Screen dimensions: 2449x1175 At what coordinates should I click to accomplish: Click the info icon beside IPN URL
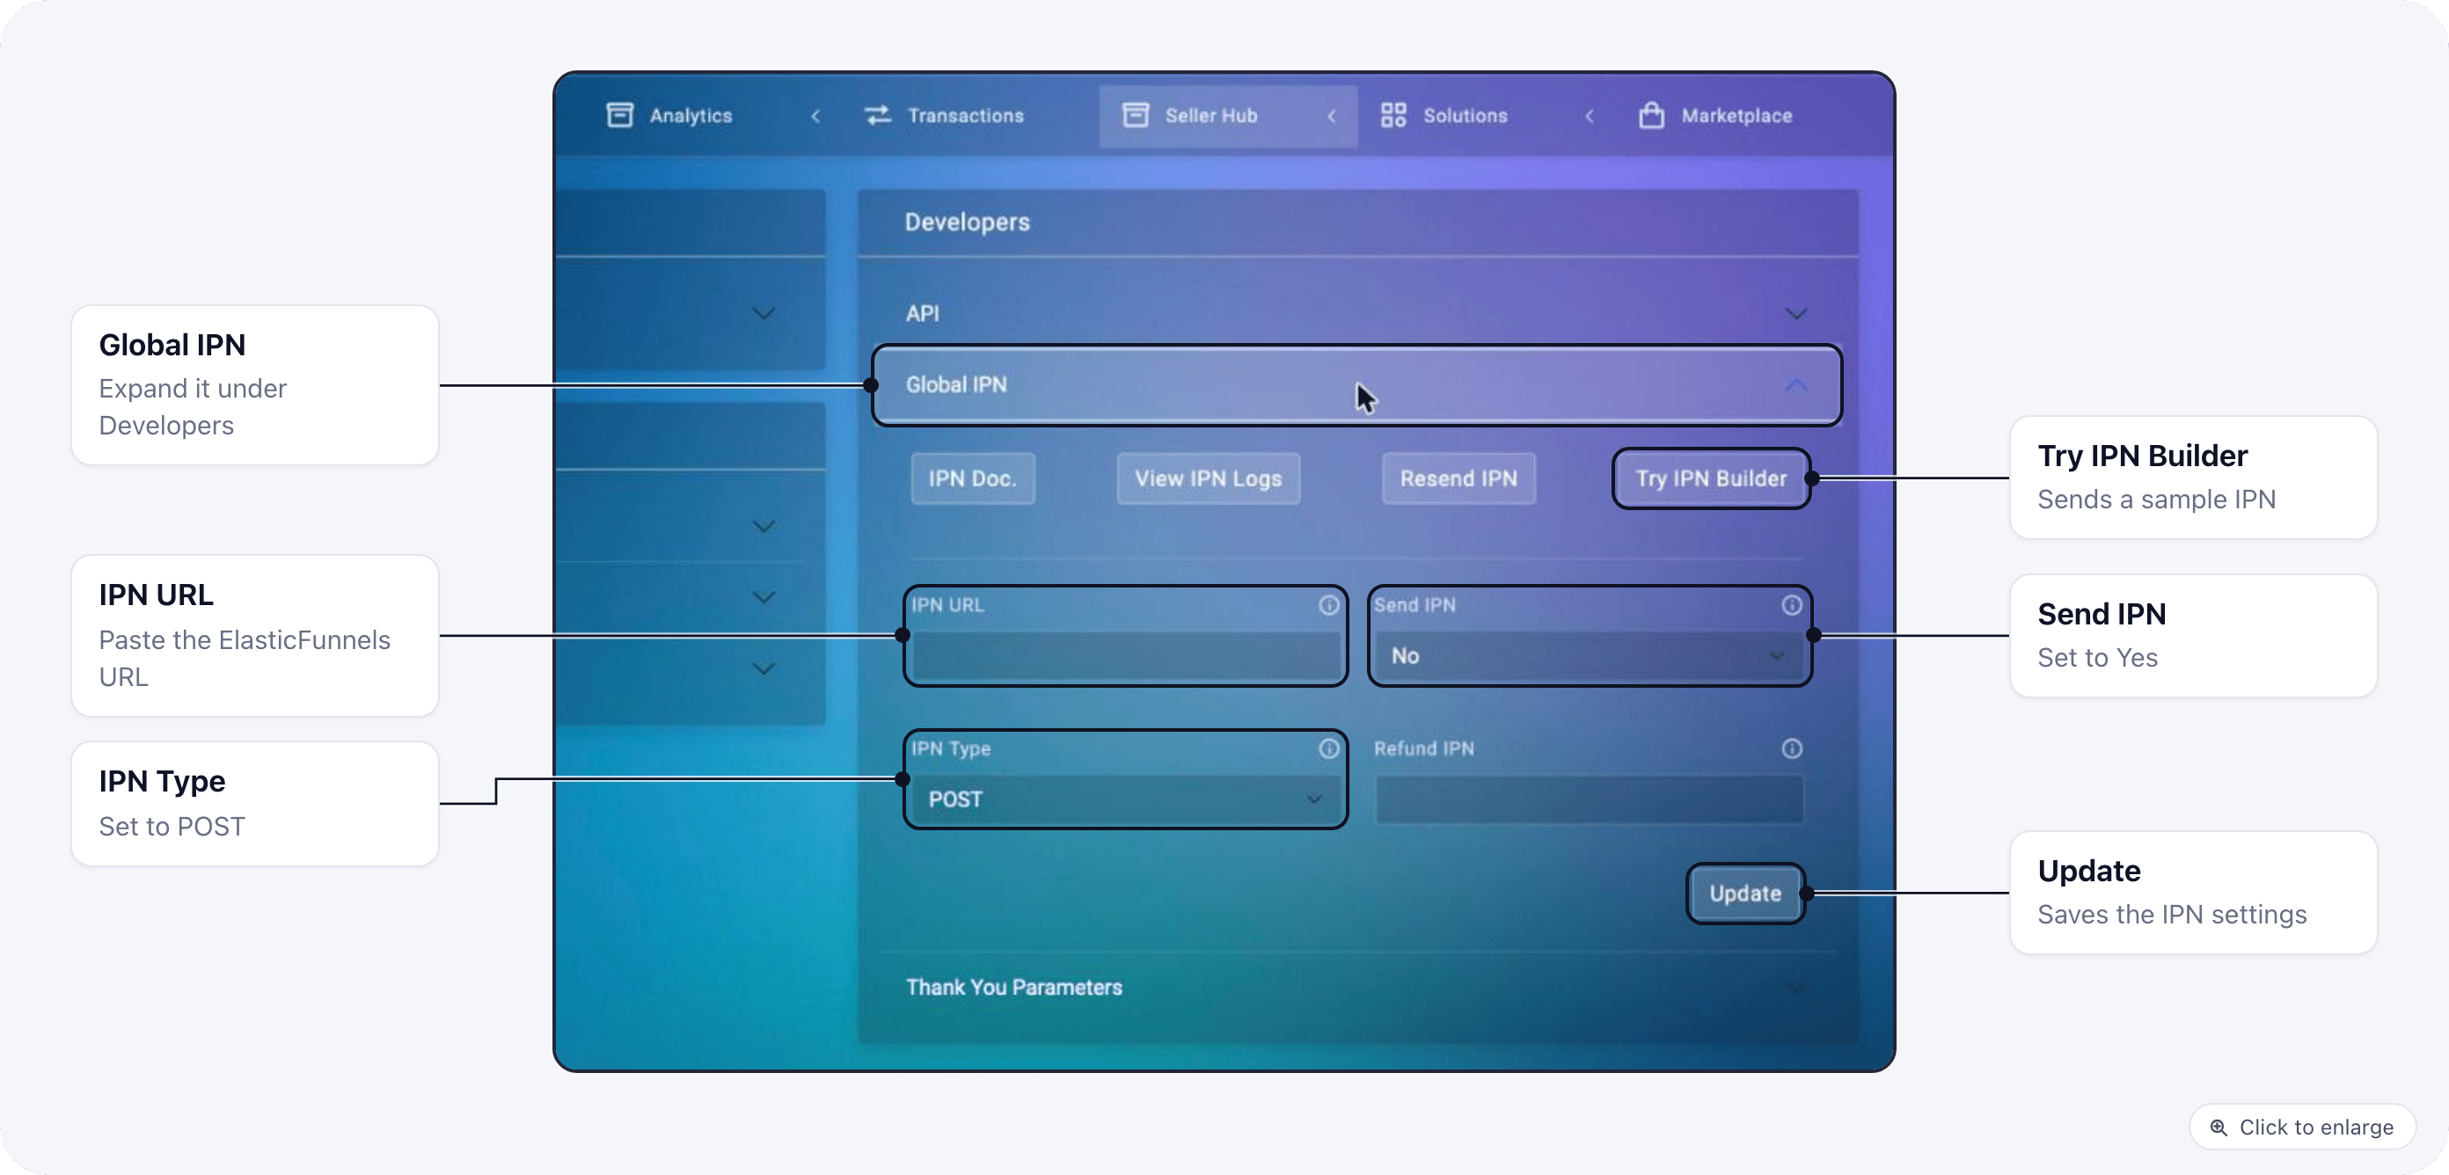pyautogui.click(x=1328, y=604)
